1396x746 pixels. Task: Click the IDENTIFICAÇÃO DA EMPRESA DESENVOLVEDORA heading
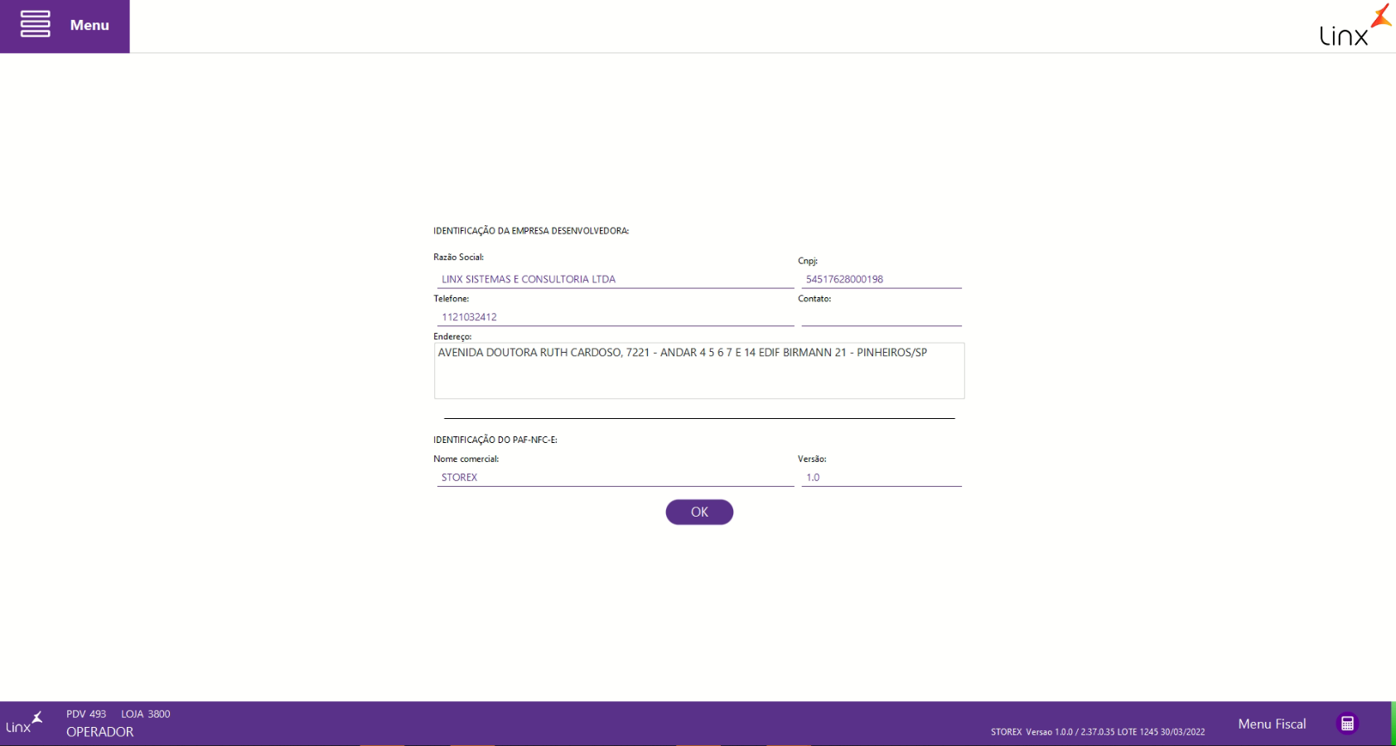[531, 231]
